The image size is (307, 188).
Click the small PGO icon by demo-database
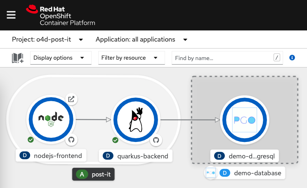pyautogui.click(x=211, y=173)
